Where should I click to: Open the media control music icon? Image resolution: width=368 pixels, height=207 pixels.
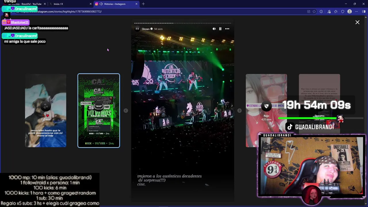(x=329, y=11)
